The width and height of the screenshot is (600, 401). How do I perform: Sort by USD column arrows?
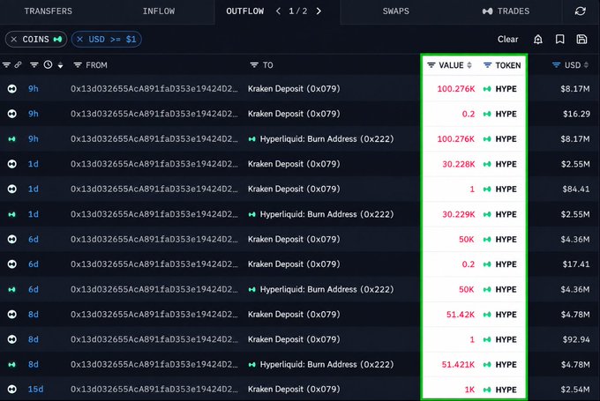(x=586, y=65)
